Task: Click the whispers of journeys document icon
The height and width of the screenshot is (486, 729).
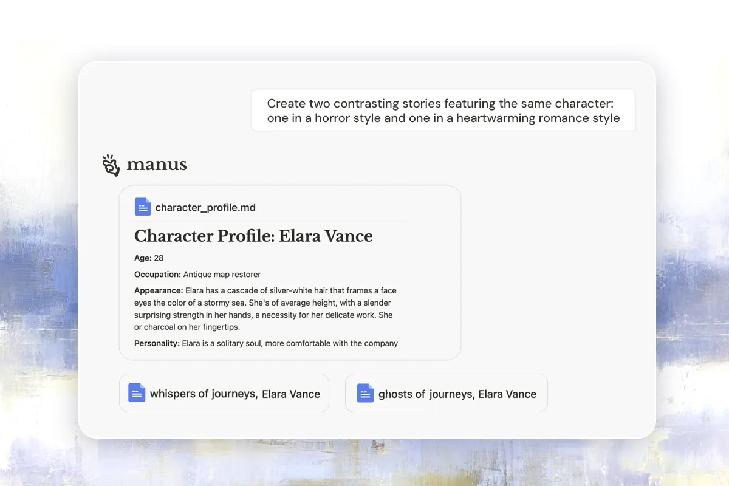Action: [137, 393]
